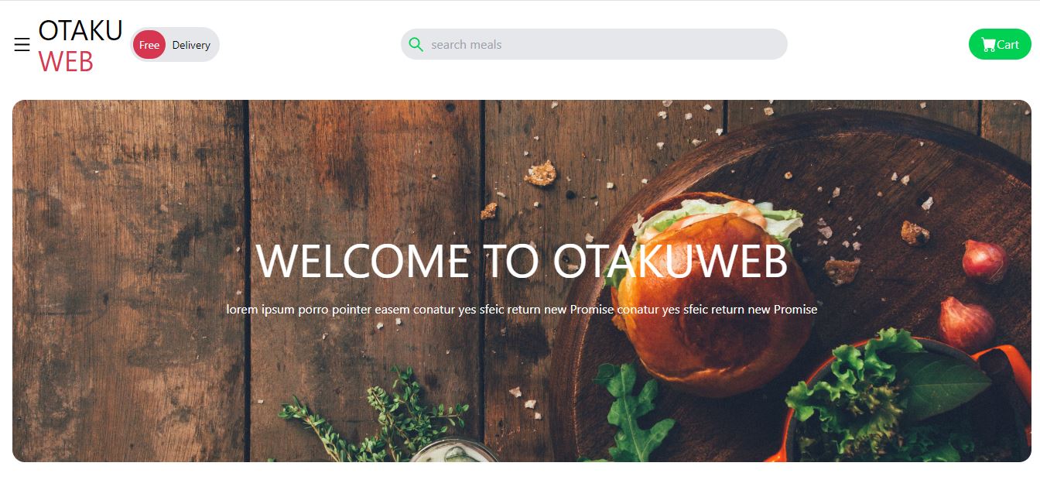Click the large bread crumb above the heading
This screenshot has width=1040, height=497.
(x=540, y=173)
